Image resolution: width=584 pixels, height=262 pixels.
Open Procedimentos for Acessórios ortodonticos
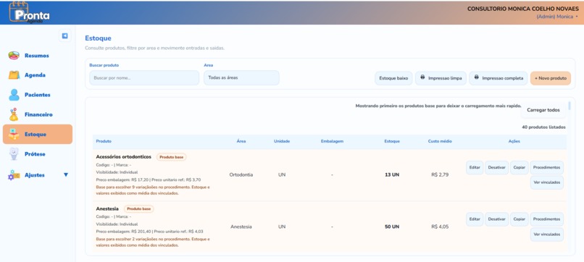[546, 167]
